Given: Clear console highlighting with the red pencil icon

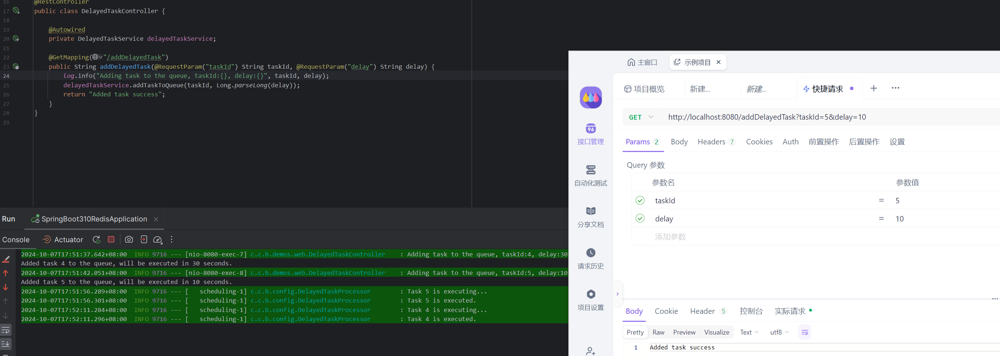Looking at the screenshot, I should [x=6, y=259].
